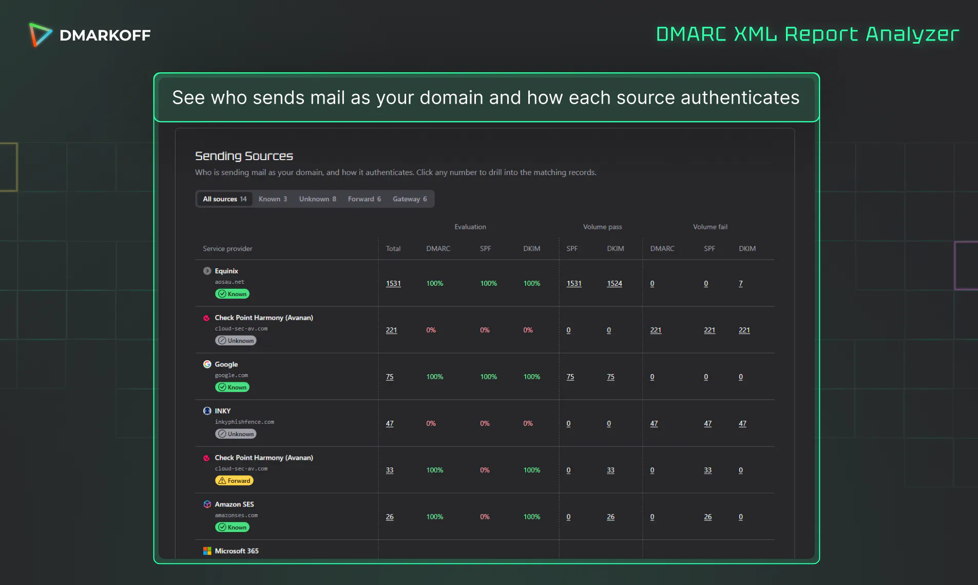978x585 pixels.
Task: Open Forward Check Point SPF fail 33
Action: pyautogui.click(x=708, y=471)
